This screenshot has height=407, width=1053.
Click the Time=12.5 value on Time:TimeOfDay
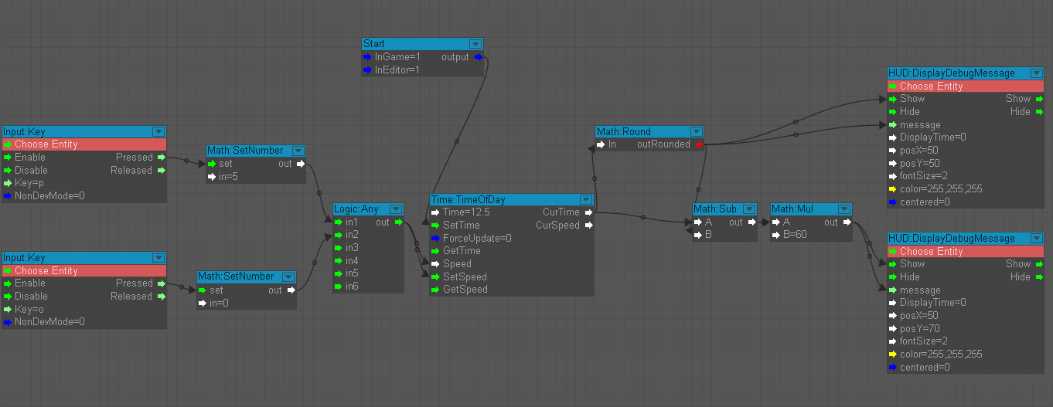click(x=466, y=212)
